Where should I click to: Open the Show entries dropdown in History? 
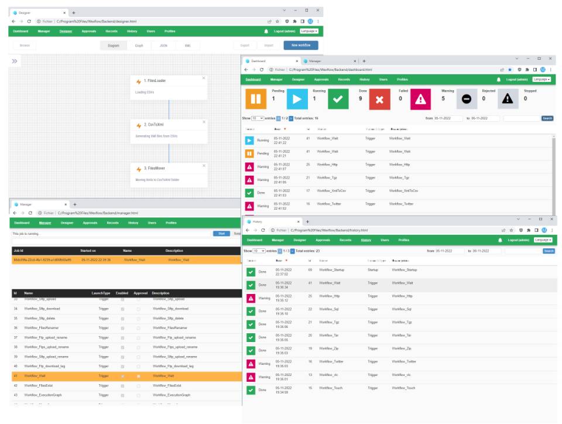tap(259, 251)
